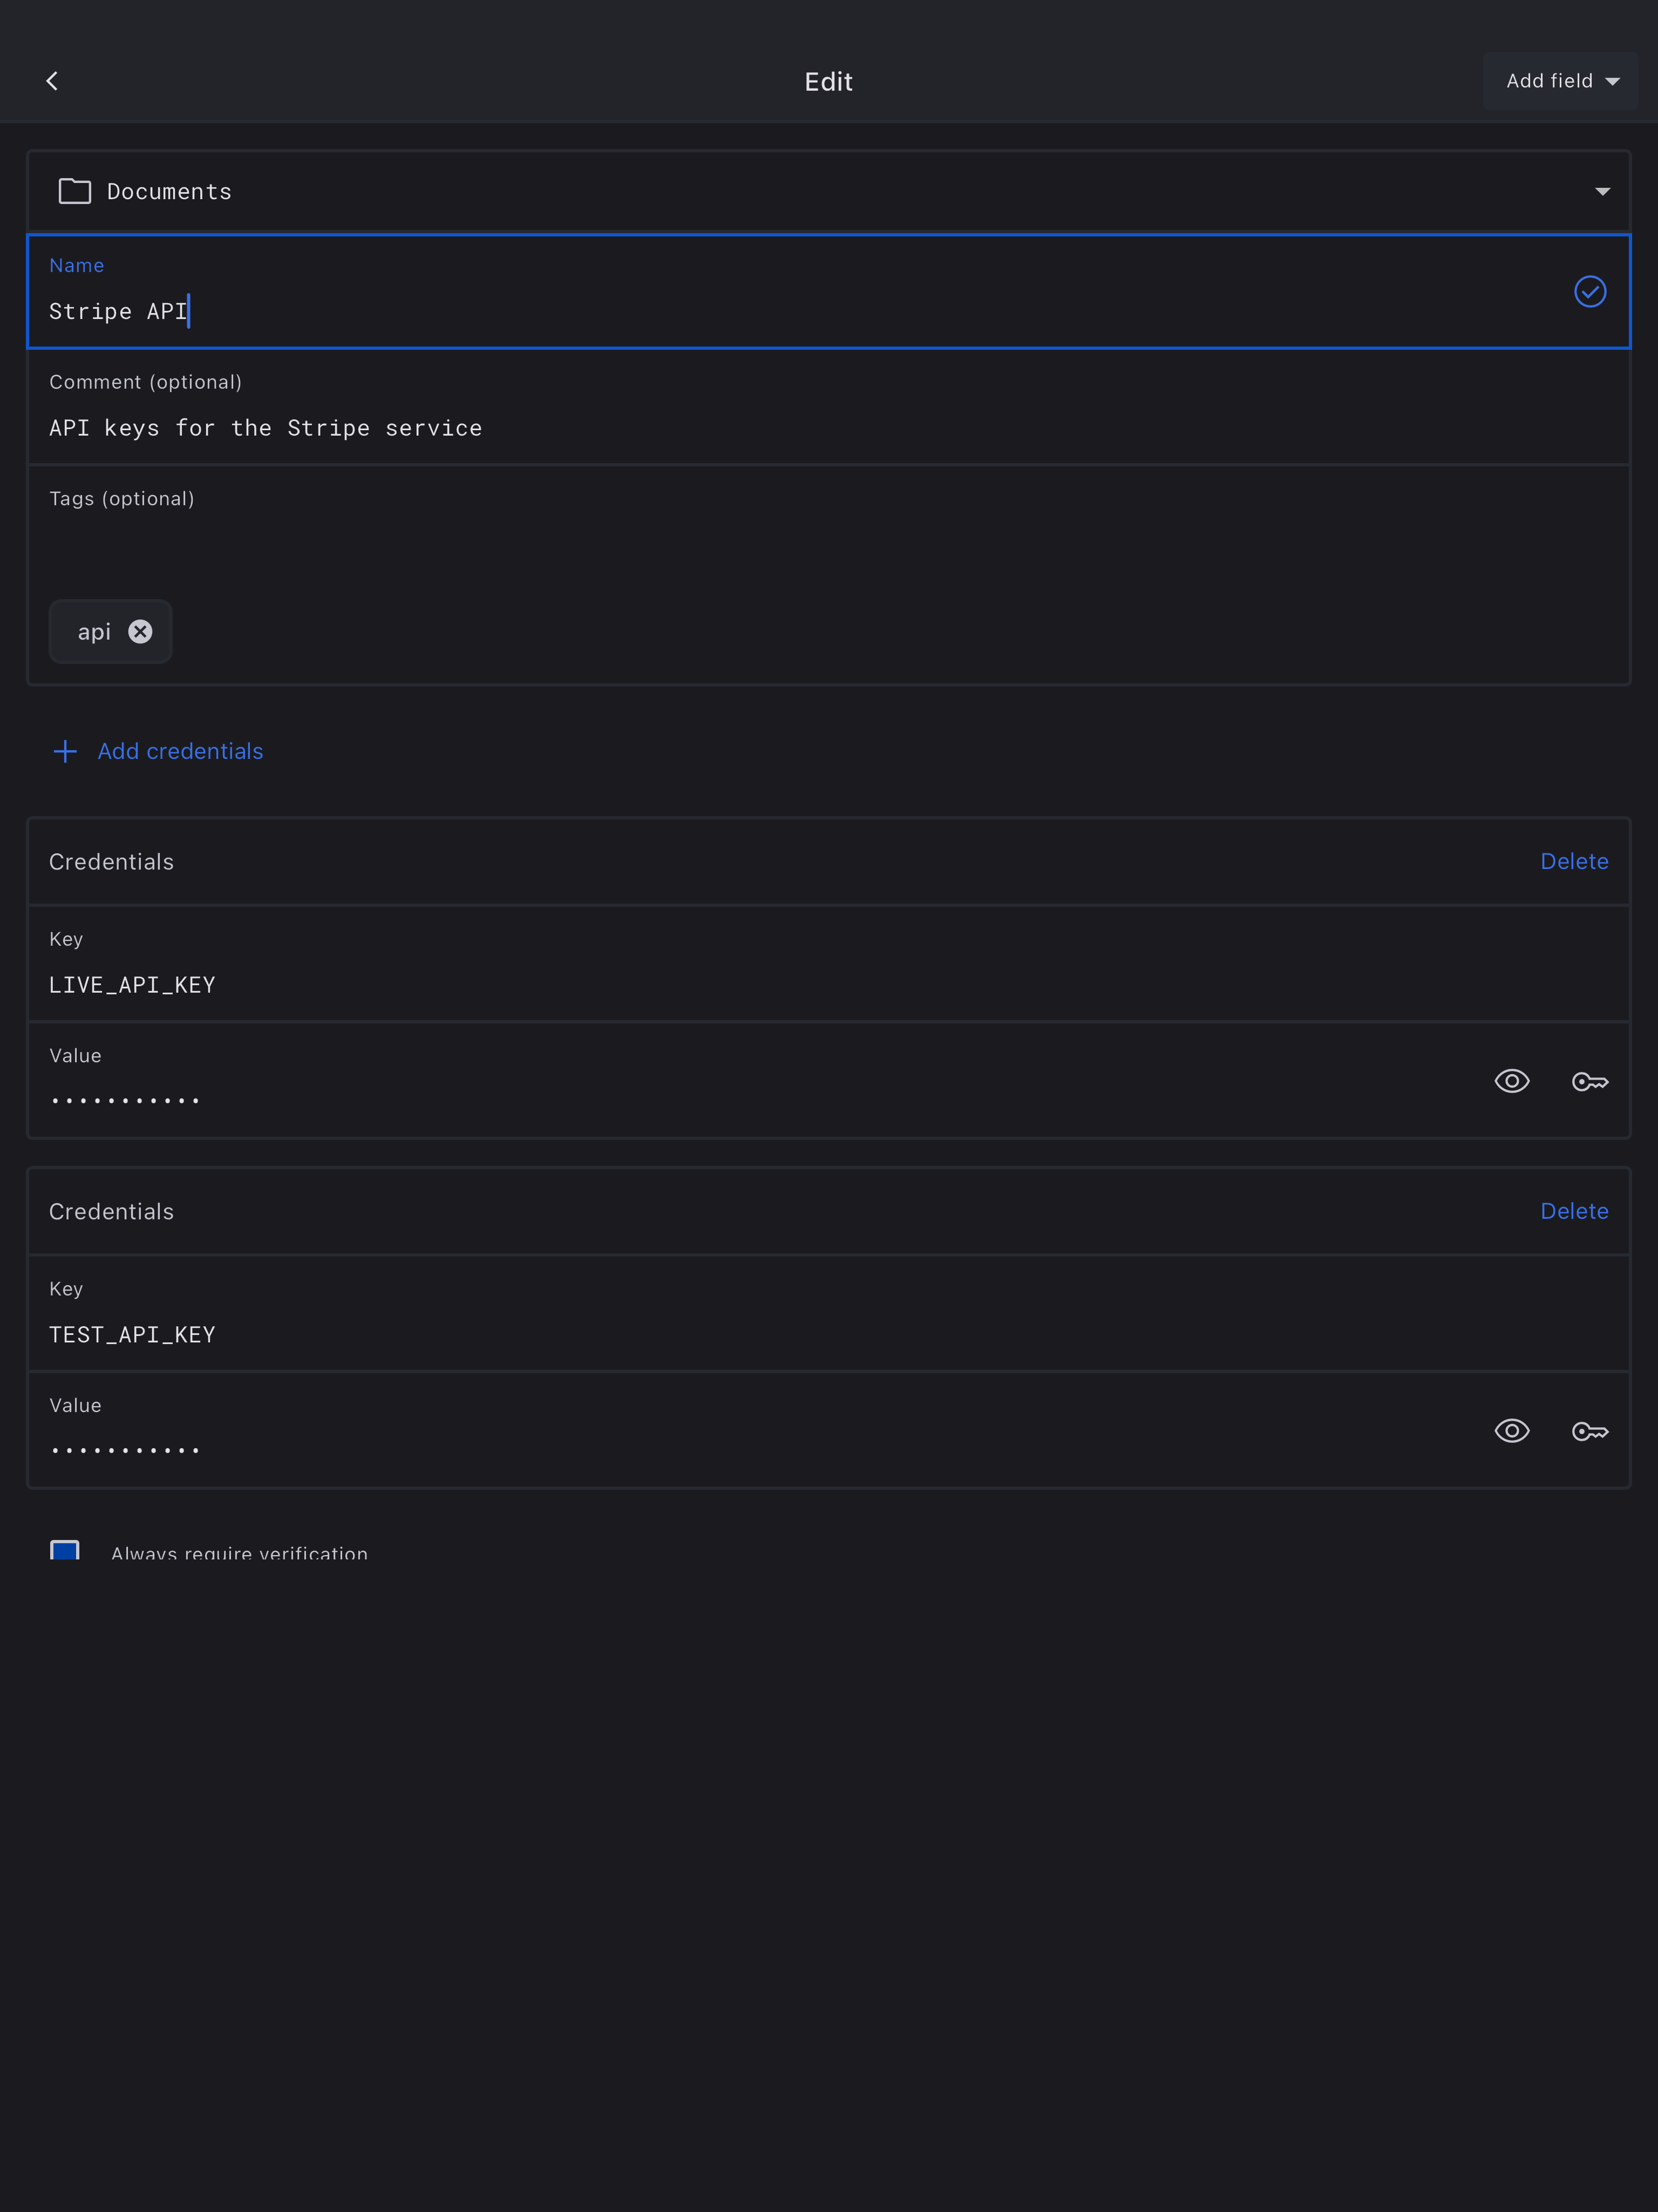The image size is (1658, 2212).
Task: Generate password for TEST_API_KEY value via key icon
Action: click(x=1589, y=1431)
